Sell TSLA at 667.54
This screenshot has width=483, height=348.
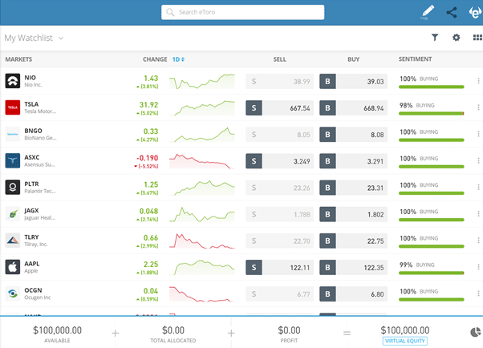[x=280, y=108]
